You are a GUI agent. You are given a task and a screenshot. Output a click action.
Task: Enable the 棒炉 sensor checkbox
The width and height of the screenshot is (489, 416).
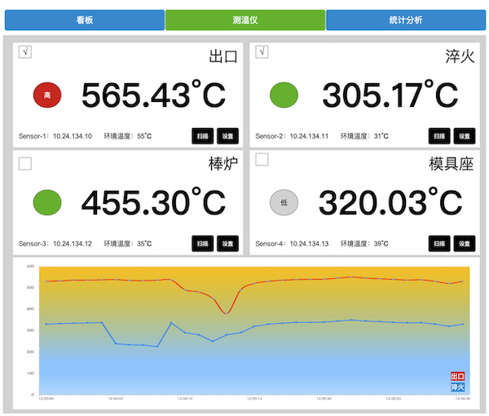point(25,164)
